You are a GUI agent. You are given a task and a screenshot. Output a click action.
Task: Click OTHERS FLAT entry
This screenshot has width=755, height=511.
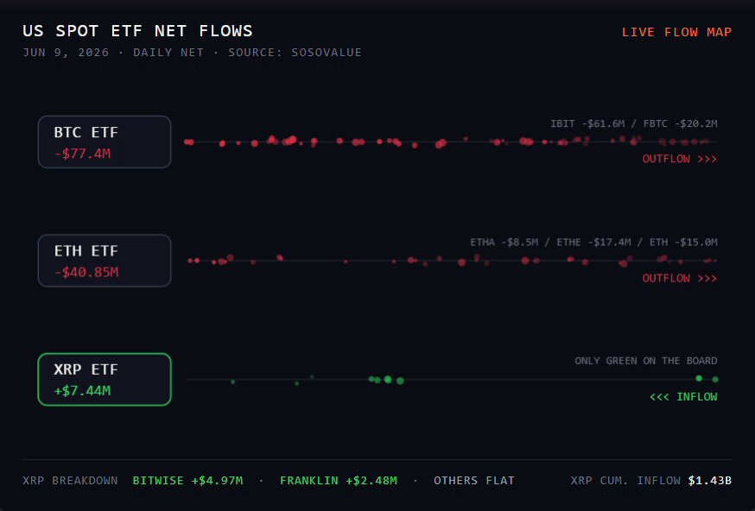click(x=473, y=481)
